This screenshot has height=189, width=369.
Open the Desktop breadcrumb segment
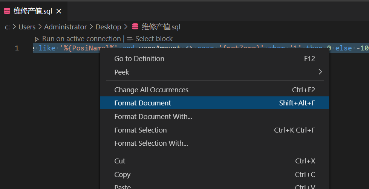point(108,27)
